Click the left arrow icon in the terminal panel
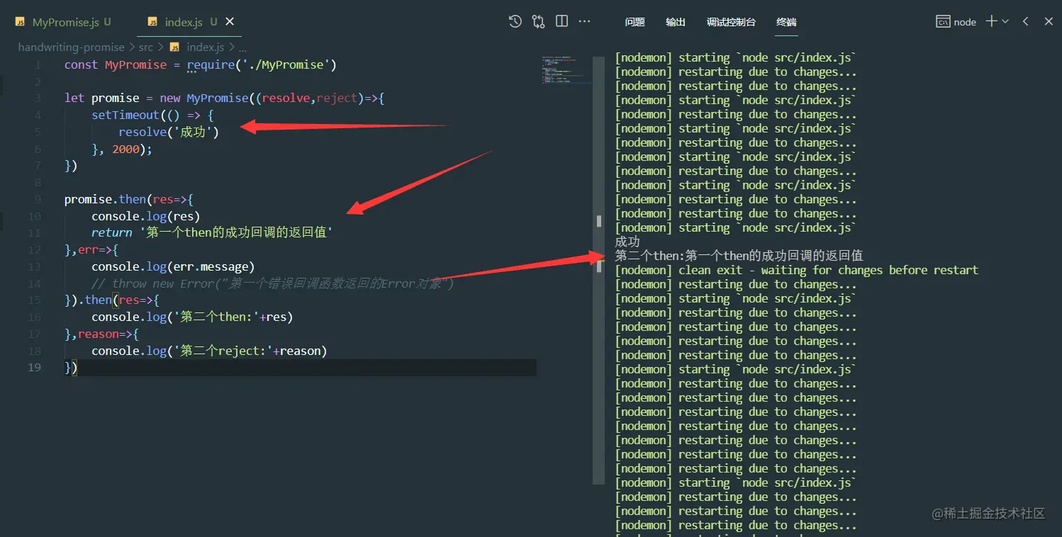 (x=1026, y=21)
